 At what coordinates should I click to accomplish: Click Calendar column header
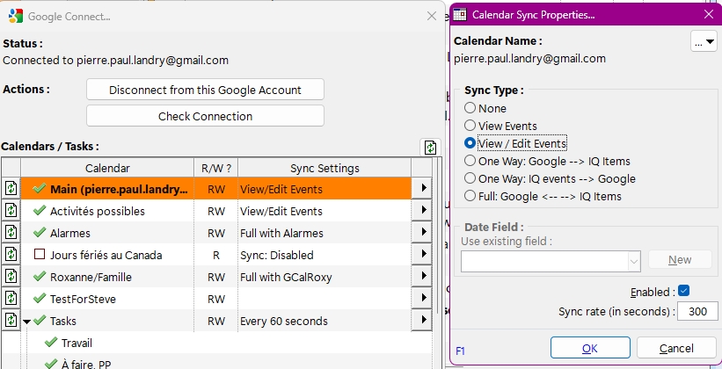click(x=107, y=168)
